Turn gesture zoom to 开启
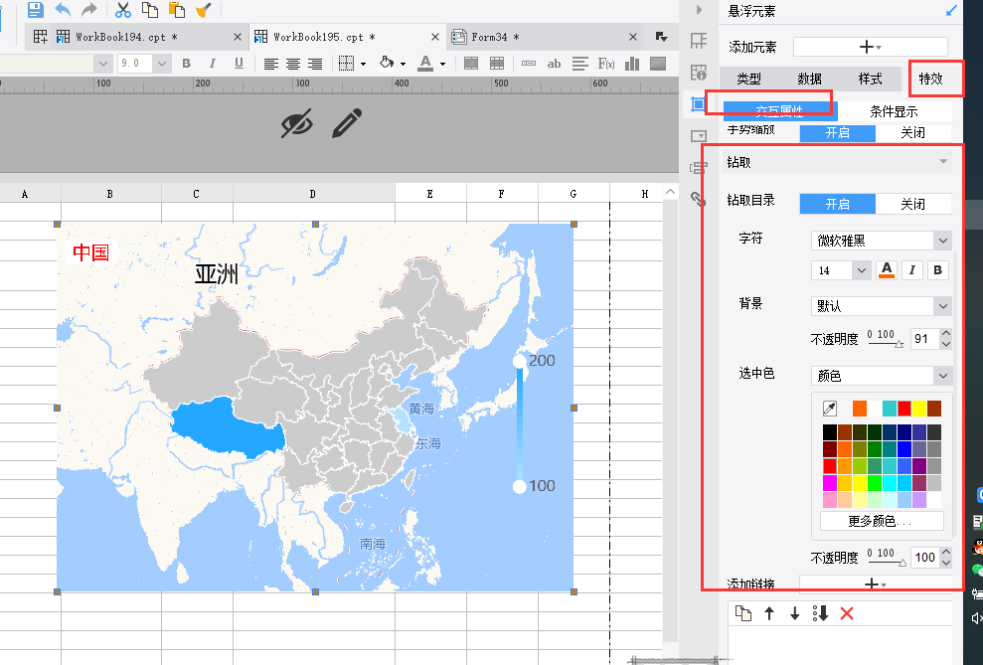The image size is (983, 665). click(x=838, y=133)
